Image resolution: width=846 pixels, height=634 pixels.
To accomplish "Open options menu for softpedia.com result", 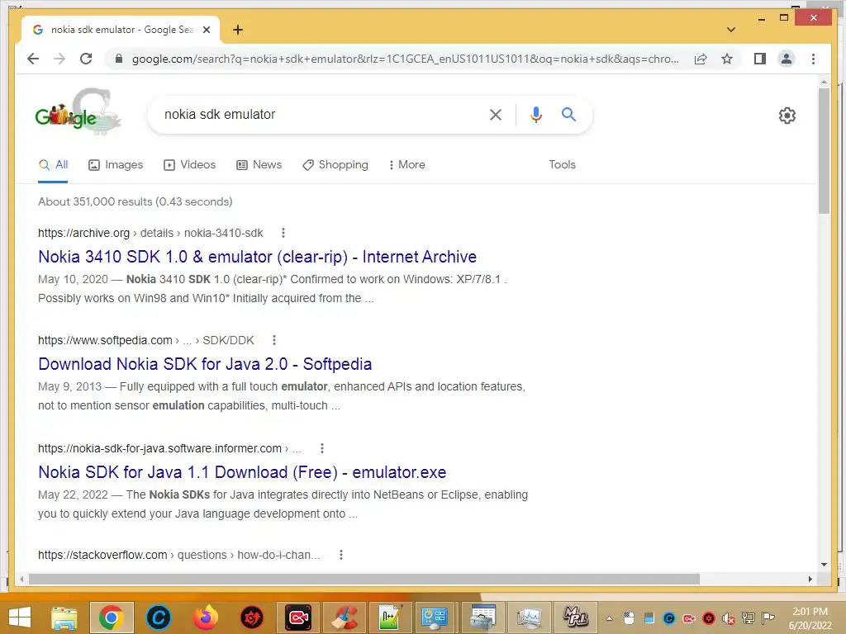I will pyautogui.click(x=274, y=340).
